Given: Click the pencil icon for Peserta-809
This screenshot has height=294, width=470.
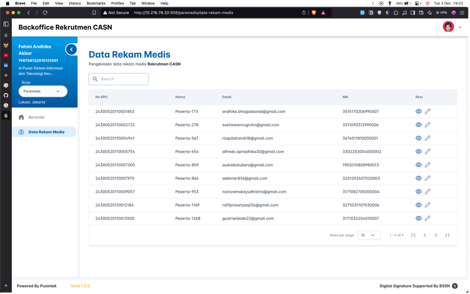Looking at the screenshot, I should (x=428, y=165).
